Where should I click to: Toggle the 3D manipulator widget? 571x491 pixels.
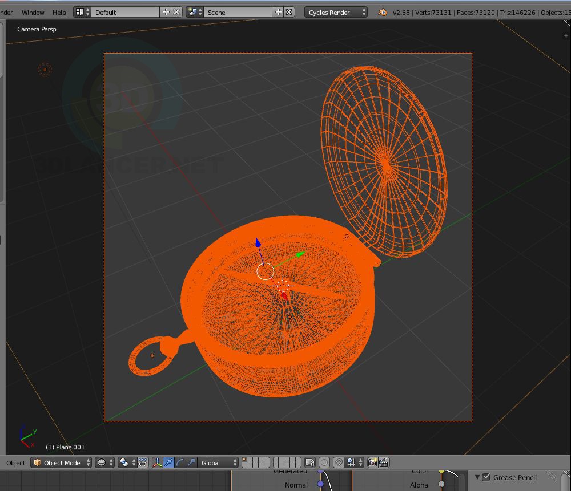coord(157,462)
